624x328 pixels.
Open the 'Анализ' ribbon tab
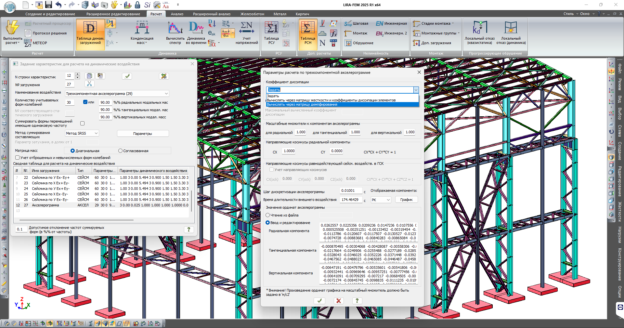(x=177, y=14)
